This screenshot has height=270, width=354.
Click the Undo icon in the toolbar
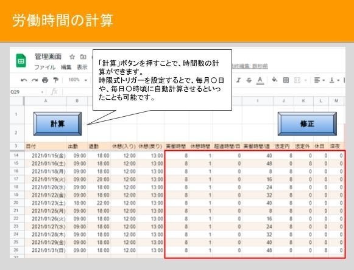24,80
